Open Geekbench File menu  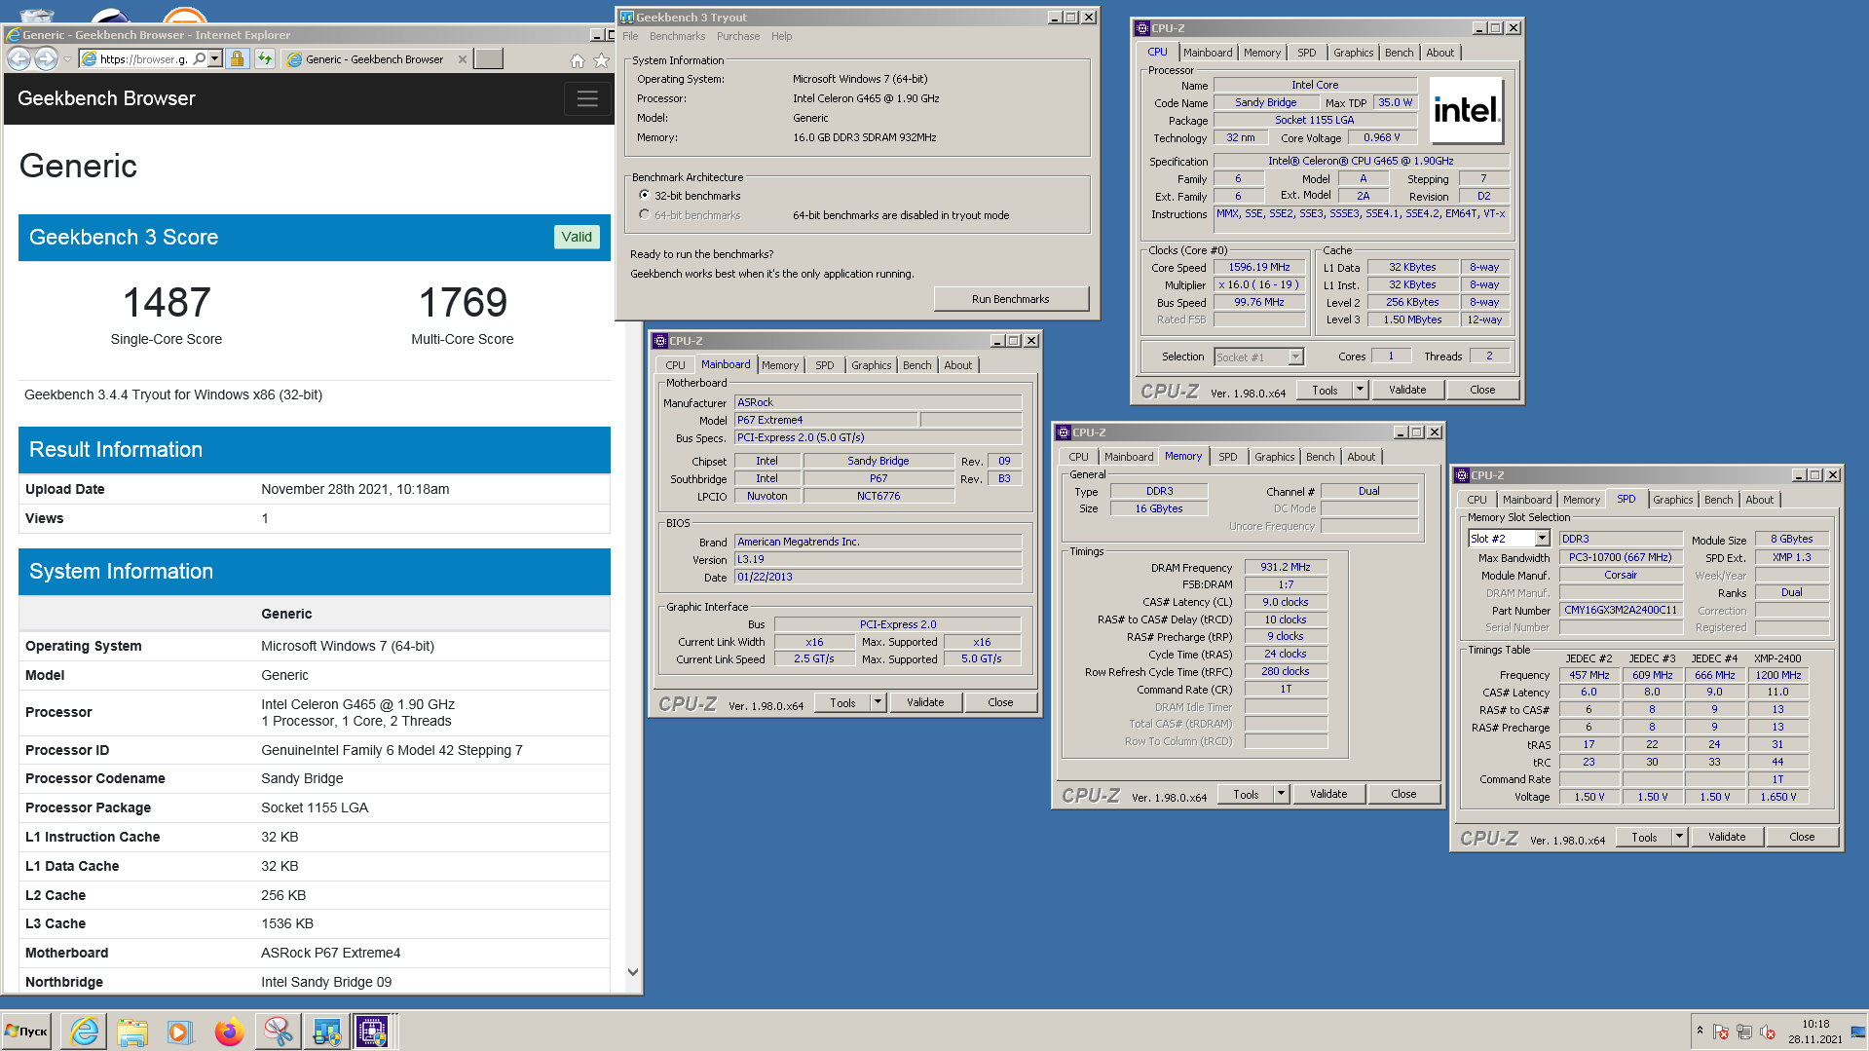click(630, 36)
